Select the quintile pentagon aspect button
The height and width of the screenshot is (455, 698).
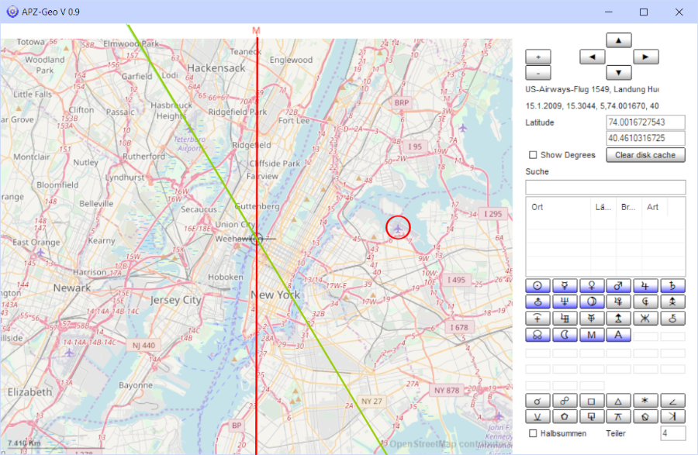point(565,417)
